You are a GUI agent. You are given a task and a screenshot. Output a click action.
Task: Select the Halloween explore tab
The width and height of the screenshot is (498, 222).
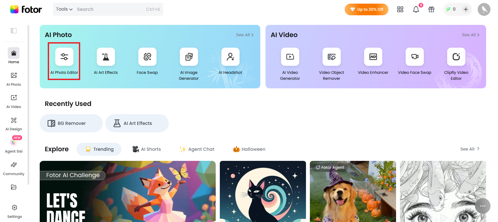click(249, 149)
